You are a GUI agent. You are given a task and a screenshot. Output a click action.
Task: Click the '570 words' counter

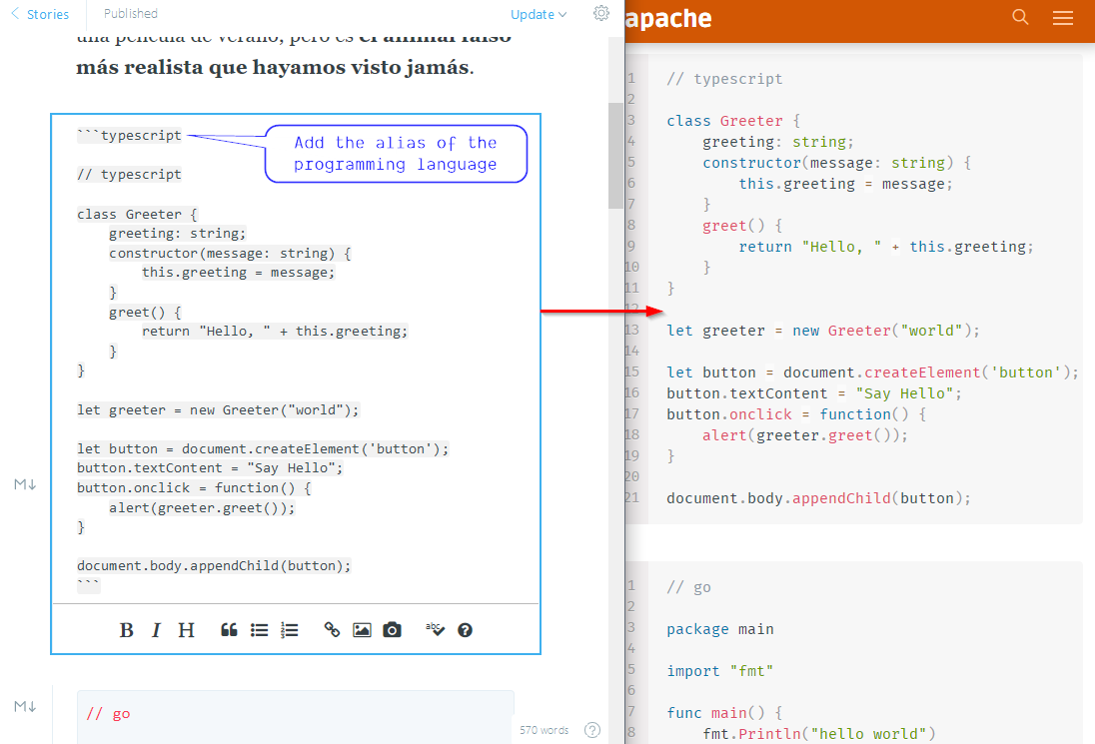pos(545,730)
